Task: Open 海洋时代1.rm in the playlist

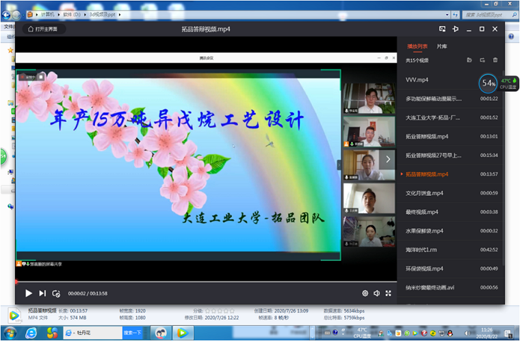Action: pyautogui.click(x=425, y=250)
